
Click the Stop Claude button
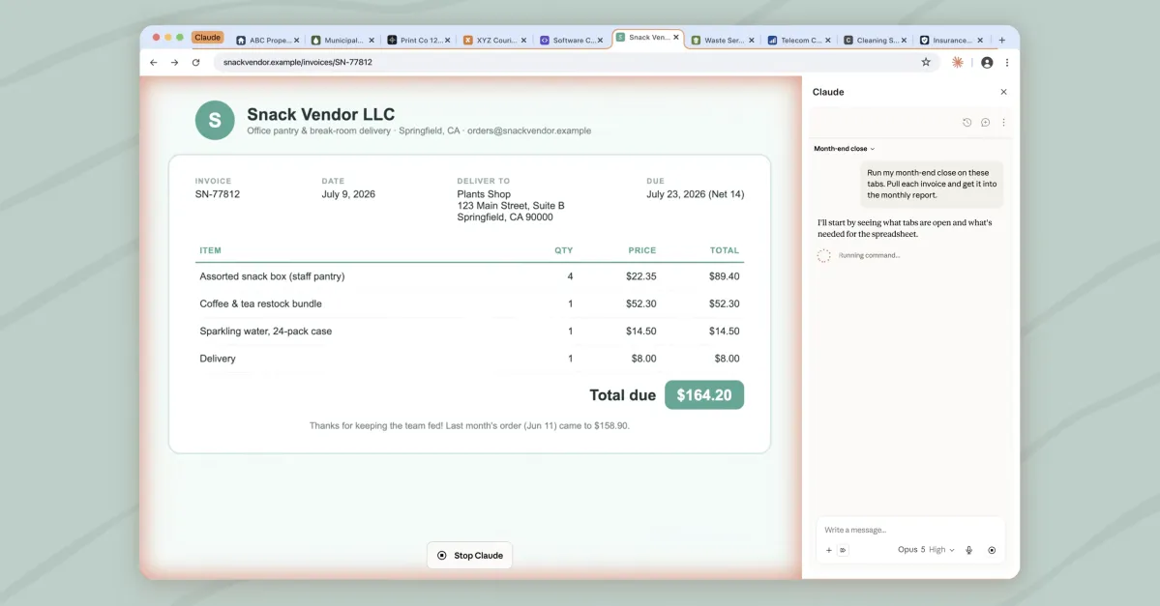470,556
